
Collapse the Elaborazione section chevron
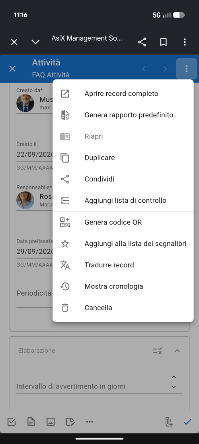177,351
